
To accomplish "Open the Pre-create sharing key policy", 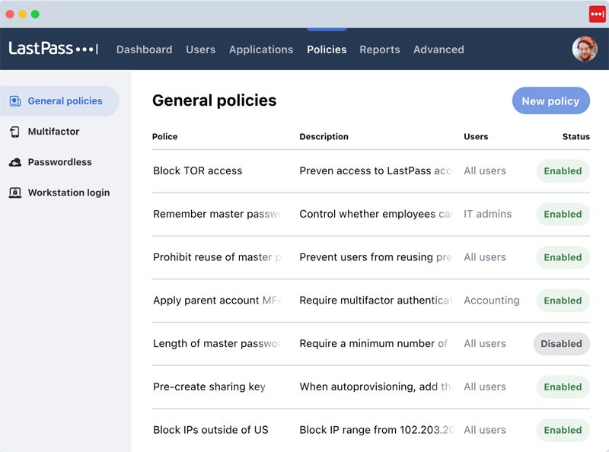I will coord(209,387).
